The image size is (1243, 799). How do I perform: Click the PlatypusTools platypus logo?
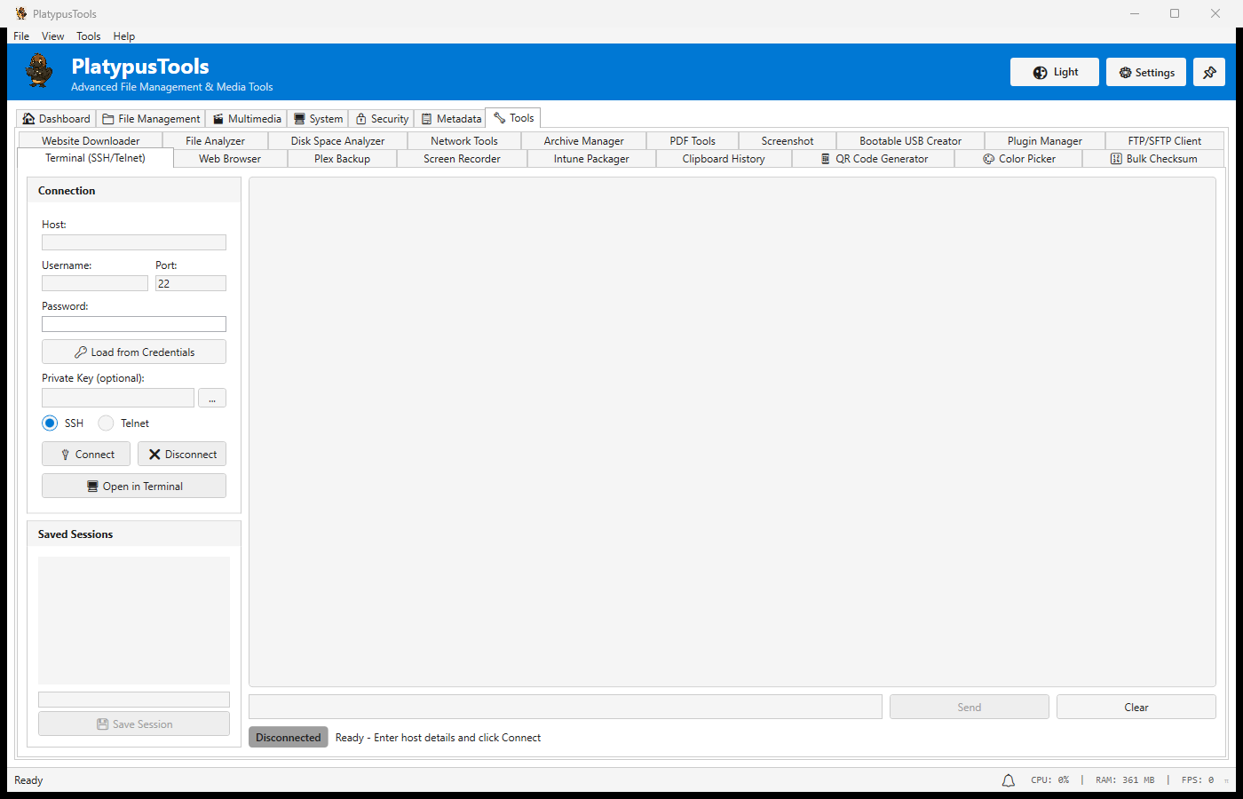coord(39,71)
